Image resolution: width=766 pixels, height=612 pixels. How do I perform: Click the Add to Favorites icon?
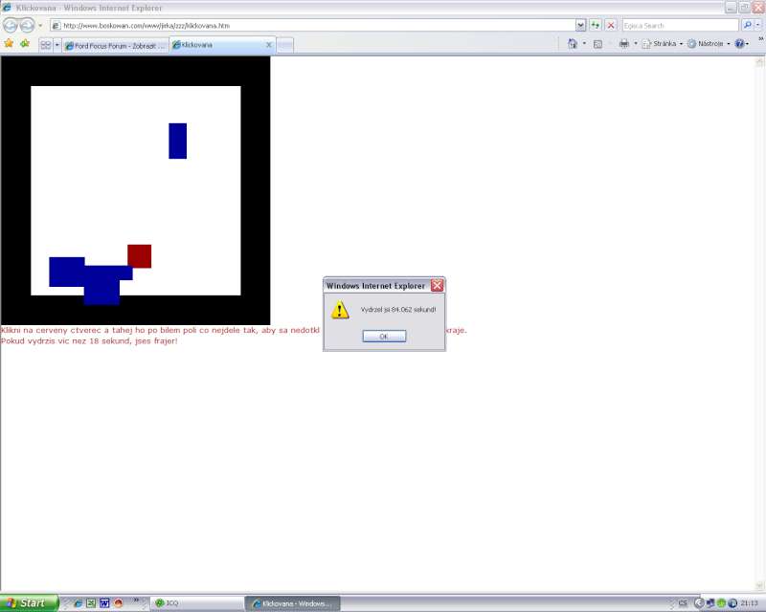[25, 44]
